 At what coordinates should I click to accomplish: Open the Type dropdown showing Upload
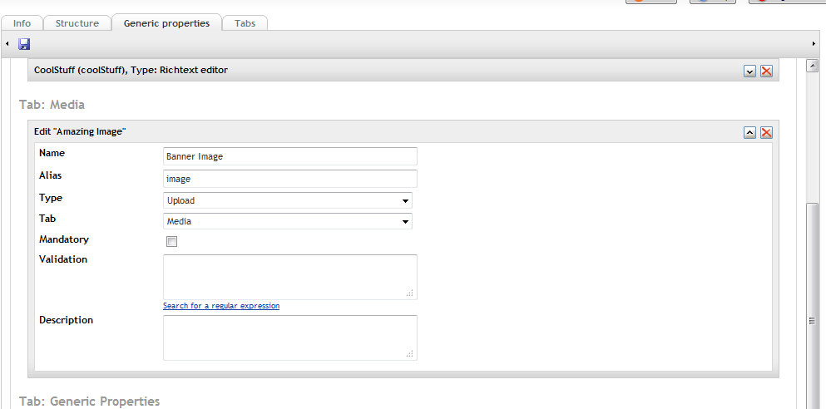point(288,200)
